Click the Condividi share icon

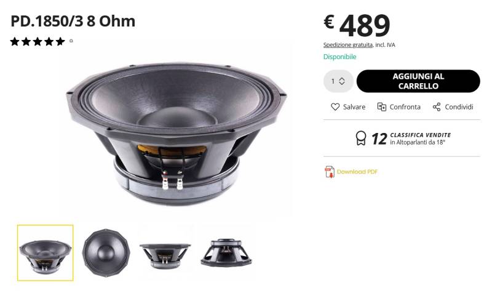[x=437, y=107]
